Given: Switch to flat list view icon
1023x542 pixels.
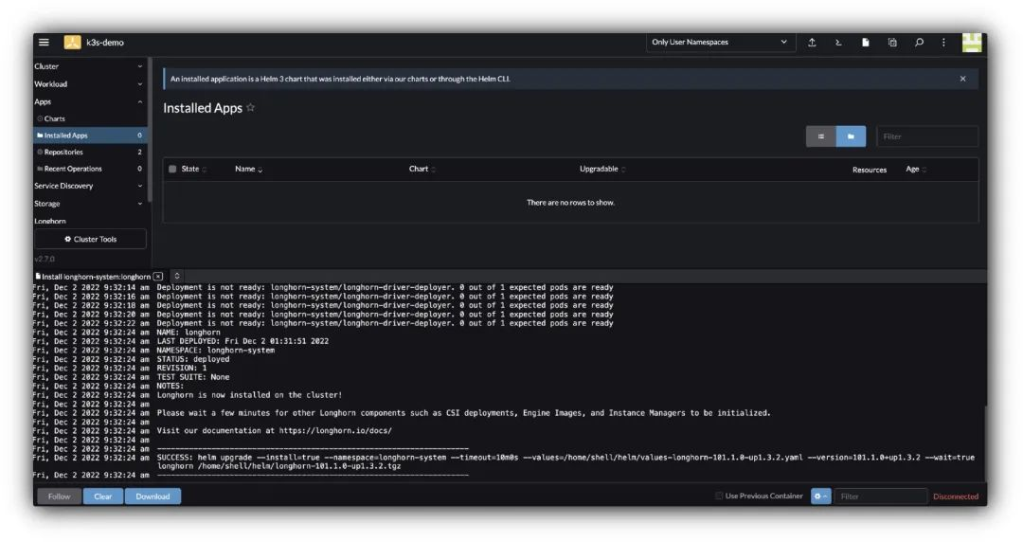Looking at the screenshot, I should pyautogui.click(x=820, y=136).
